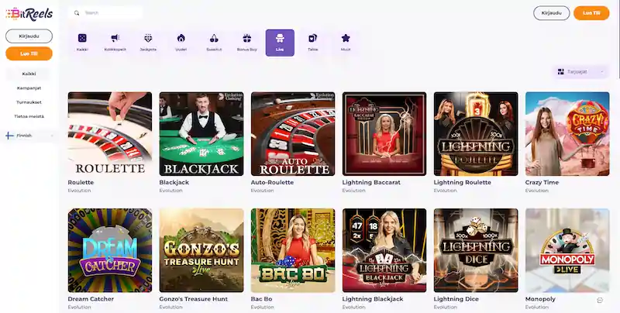Viewport: 620px width, 313px height.
Task: Open the Kolikkopelit megaphone category
Action: tap(115, 43)
